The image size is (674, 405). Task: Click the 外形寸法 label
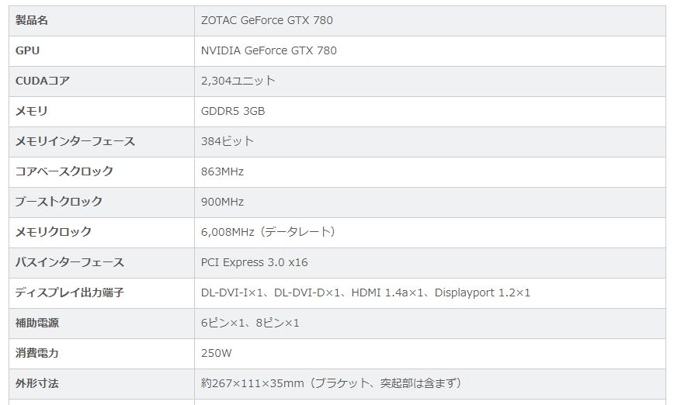[x=37, y=383]
